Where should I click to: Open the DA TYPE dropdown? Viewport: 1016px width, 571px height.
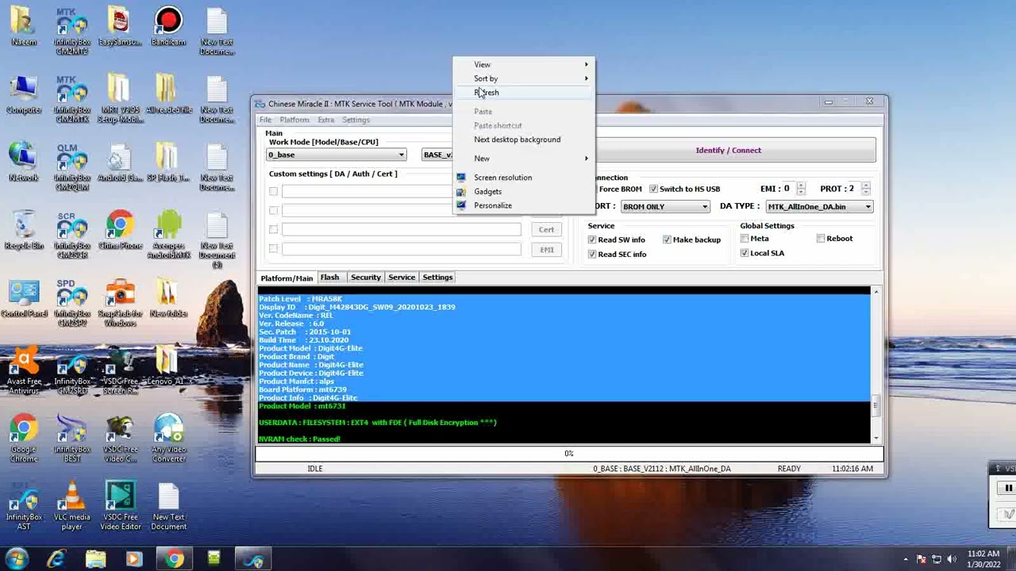pyautogui.click(x=819, y=206)
